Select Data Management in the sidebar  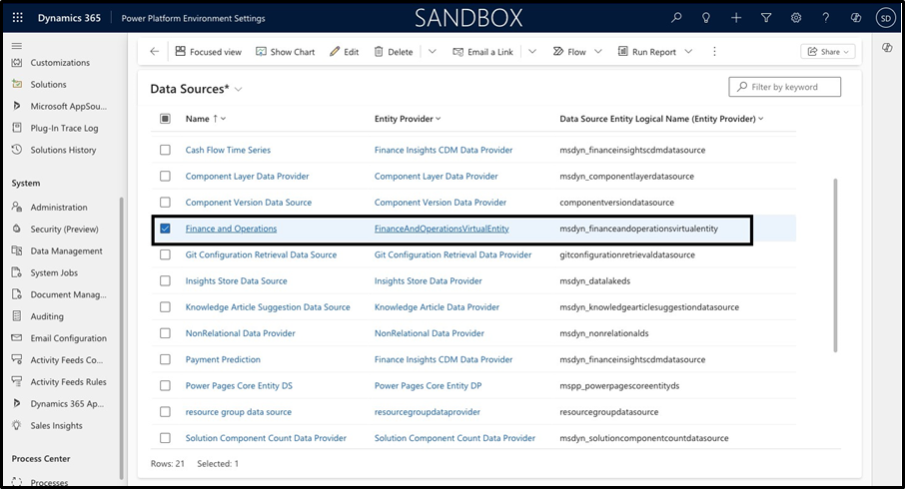[66, 251]
